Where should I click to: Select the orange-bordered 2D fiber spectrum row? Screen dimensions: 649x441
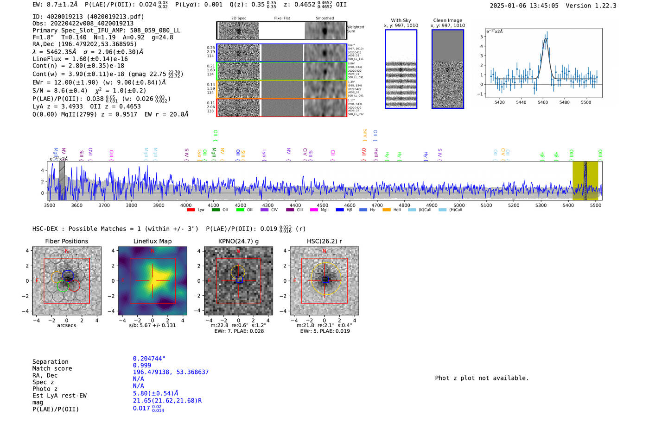pos(281,89)
